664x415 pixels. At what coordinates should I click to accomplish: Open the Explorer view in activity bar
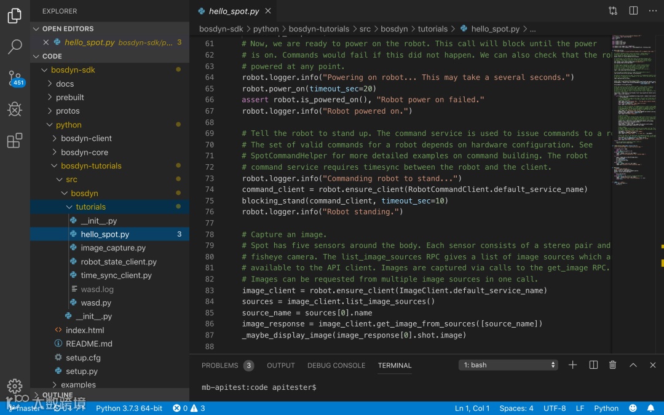click(15, 15)
